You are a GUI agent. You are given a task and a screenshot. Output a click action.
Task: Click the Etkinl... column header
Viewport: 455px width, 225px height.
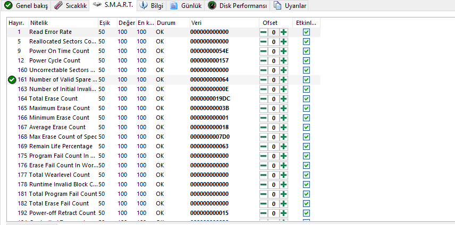point(306,23)
